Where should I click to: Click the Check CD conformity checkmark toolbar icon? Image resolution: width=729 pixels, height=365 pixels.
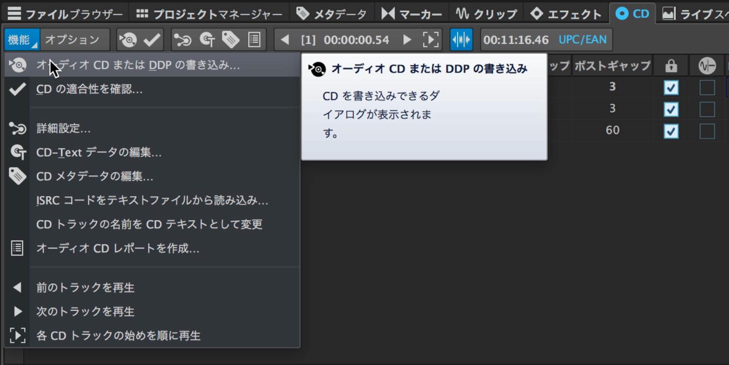tap(152, 40)
